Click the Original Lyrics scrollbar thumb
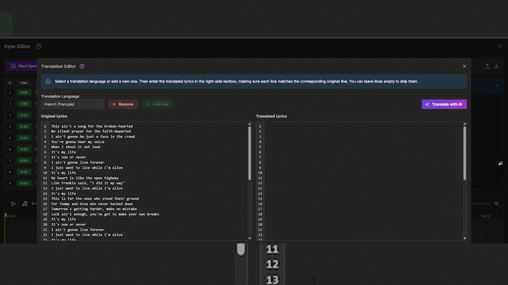The height and width of the screenshot is (285, 508). click(250, 153)
